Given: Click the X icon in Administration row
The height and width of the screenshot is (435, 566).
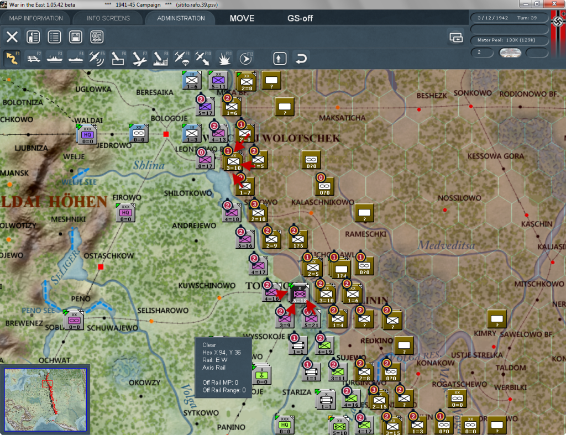Looking at the screenshot, I should pos(12,37).
